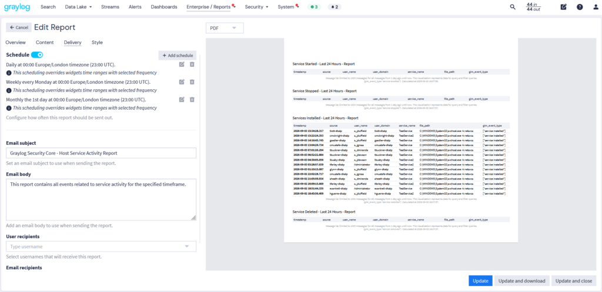Viewport: 602px width, 292px height.
Task: Click the Email recipients label
Action: [24, 267]
